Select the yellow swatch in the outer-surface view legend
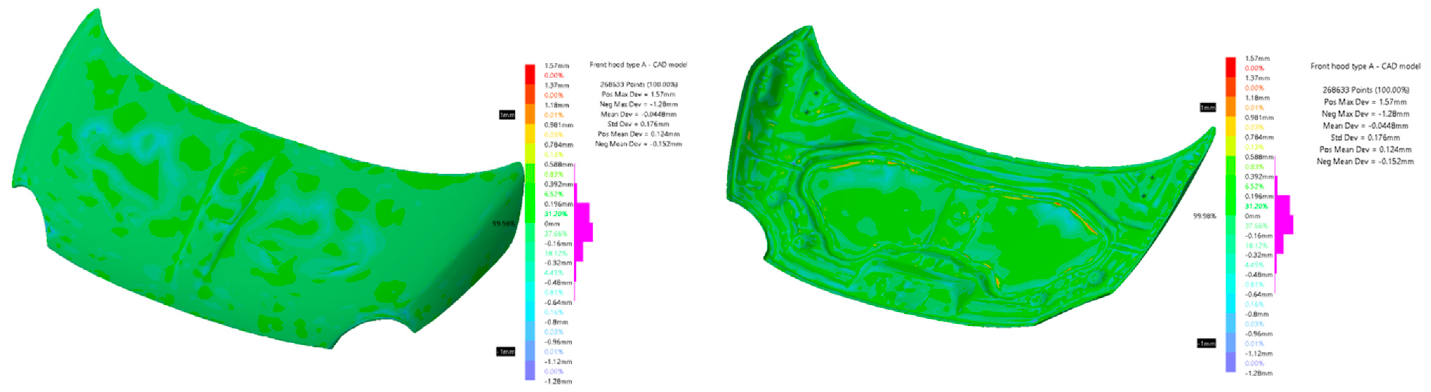Screen dimensions: 1431x392 click(530, 134)
